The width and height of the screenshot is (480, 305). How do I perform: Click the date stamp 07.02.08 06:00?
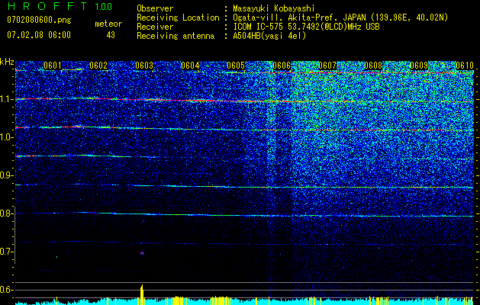39,35
